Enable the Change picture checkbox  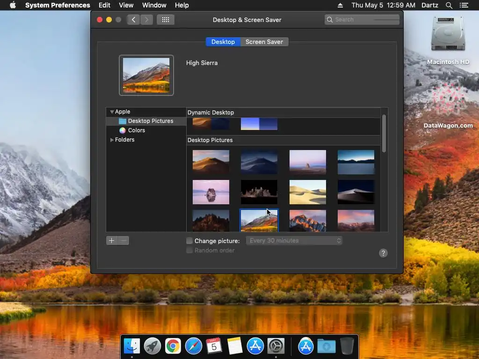(x=189, y=241)
